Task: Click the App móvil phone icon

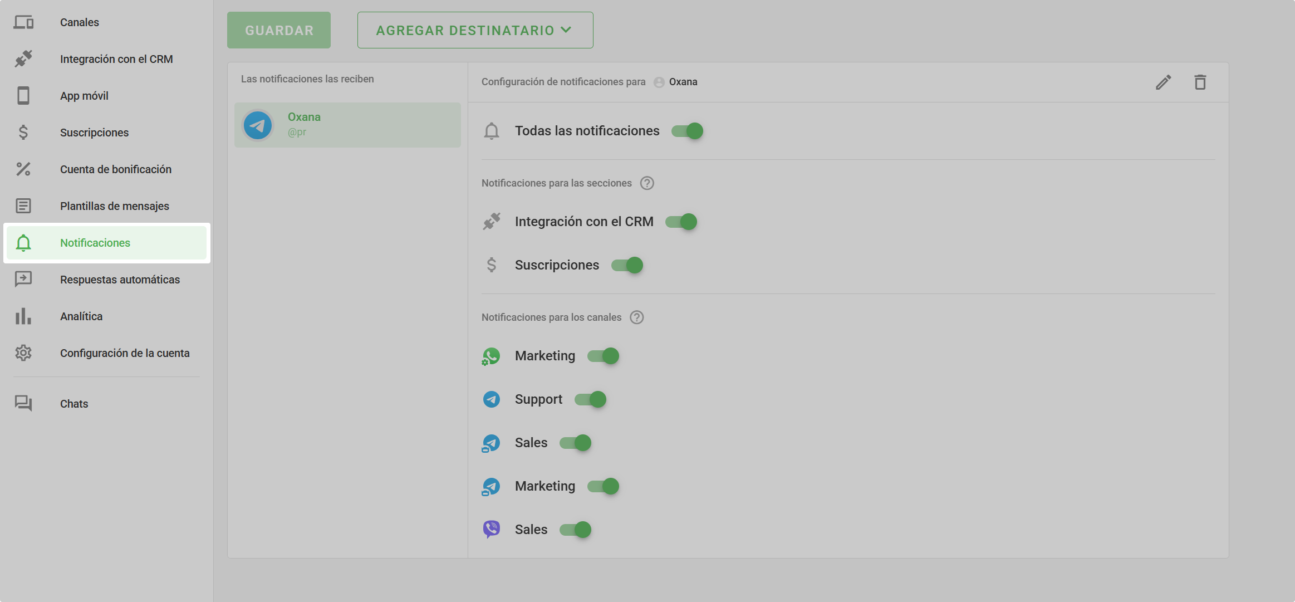Action: pos(23,96)
